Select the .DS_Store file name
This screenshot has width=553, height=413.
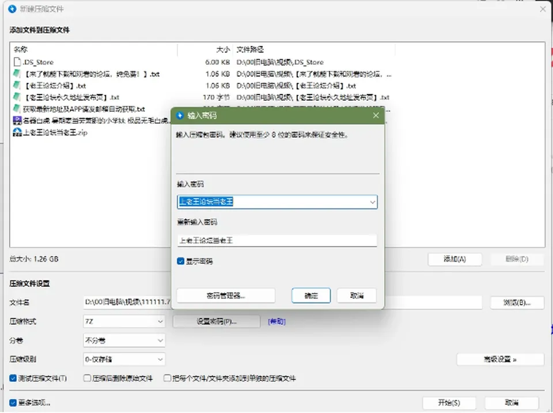pos(38,62)
